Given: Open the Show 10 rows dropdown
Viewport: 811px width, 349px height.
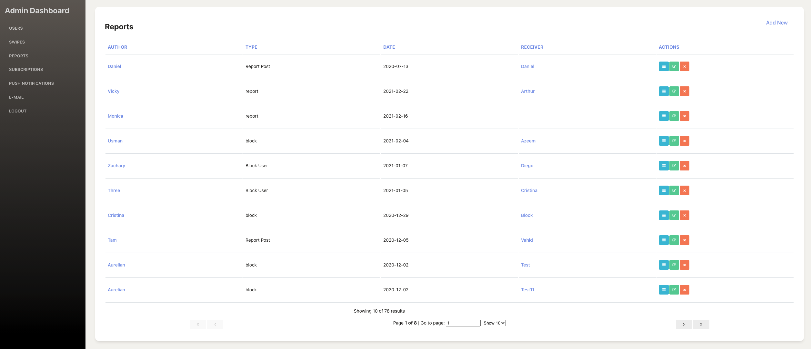Looking at the screenshot, I should coord(494,323).
